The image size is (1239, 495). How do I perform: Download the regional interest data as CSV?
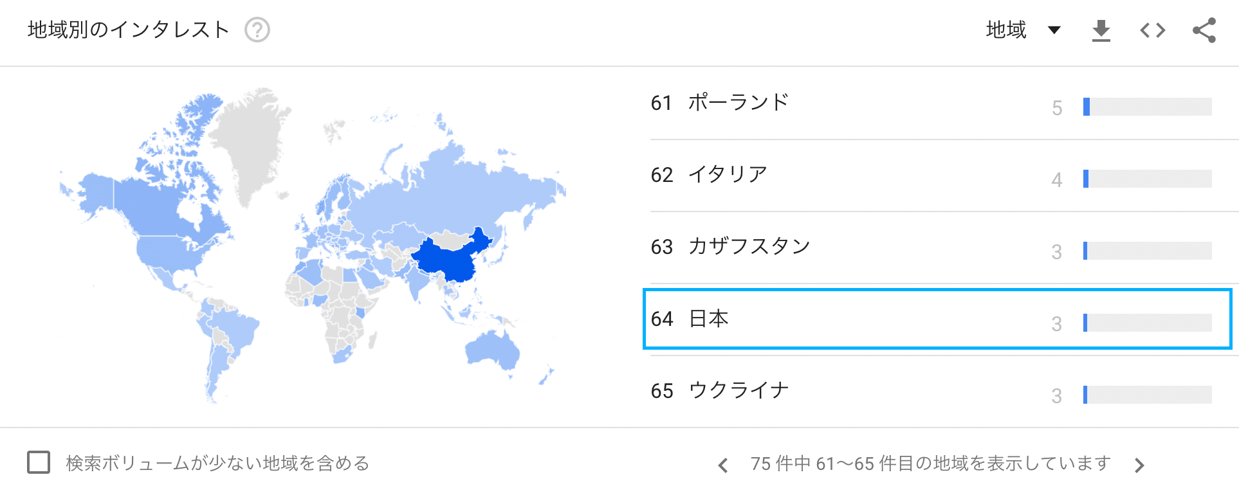pos(1101,30)
